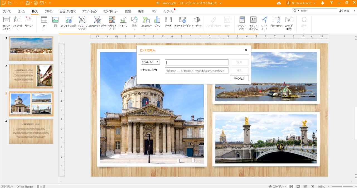Adjust the zoom slider in status bar

click(x=342, y=186)
